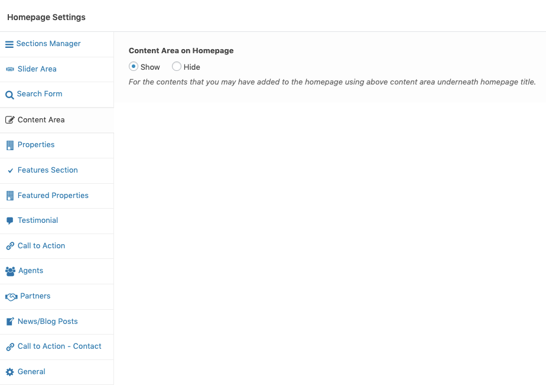Switch to the Slider Area tab
Screen dimensions: 546x386
(57, 69)
